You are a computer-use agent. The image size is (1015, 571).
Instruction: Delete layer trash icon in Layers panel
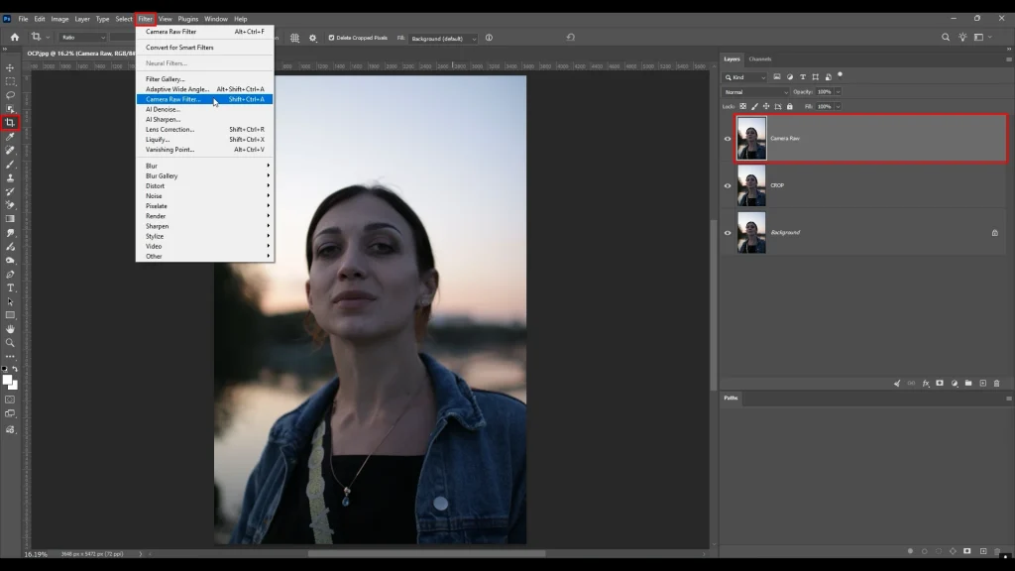coord(997,384)
